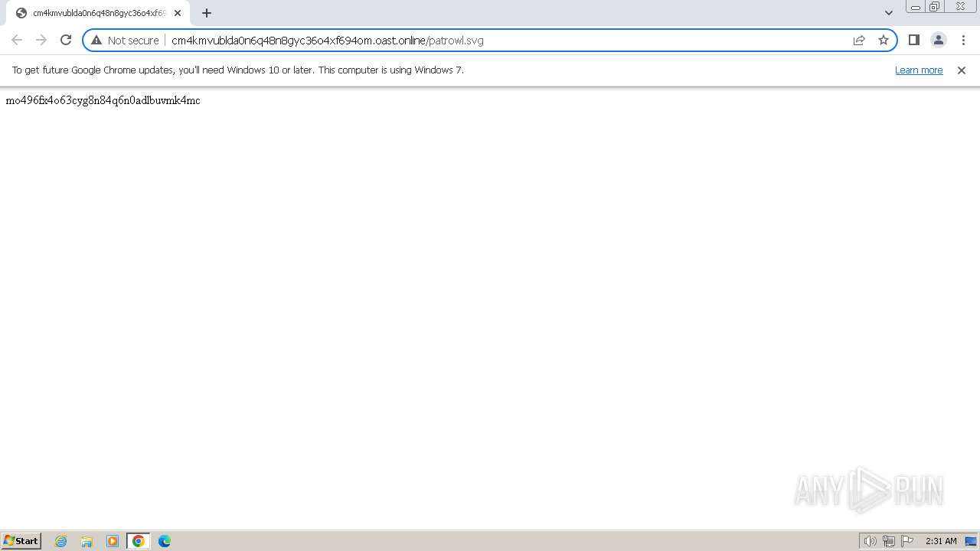Click the Show desktop monitor icon

(971, 541)
